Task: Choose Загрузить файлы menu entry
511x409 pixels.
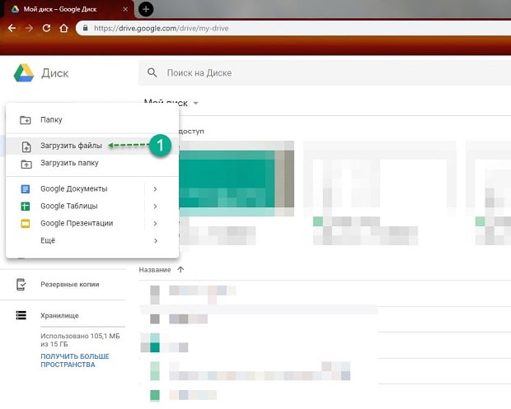Action: coord(92,146)
